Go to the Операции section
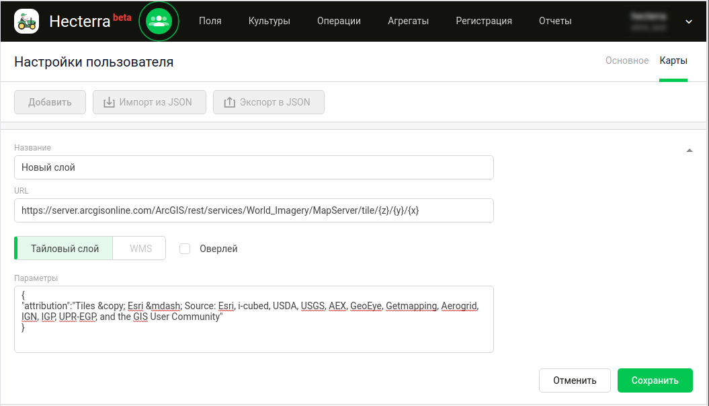Image resolution: width=709 pixels, height=406 pixels. point(339,21)
